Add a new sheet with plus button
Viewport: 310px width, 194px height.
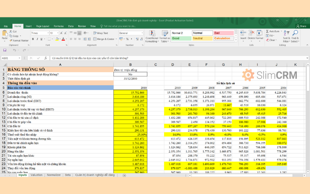(124, 175)
